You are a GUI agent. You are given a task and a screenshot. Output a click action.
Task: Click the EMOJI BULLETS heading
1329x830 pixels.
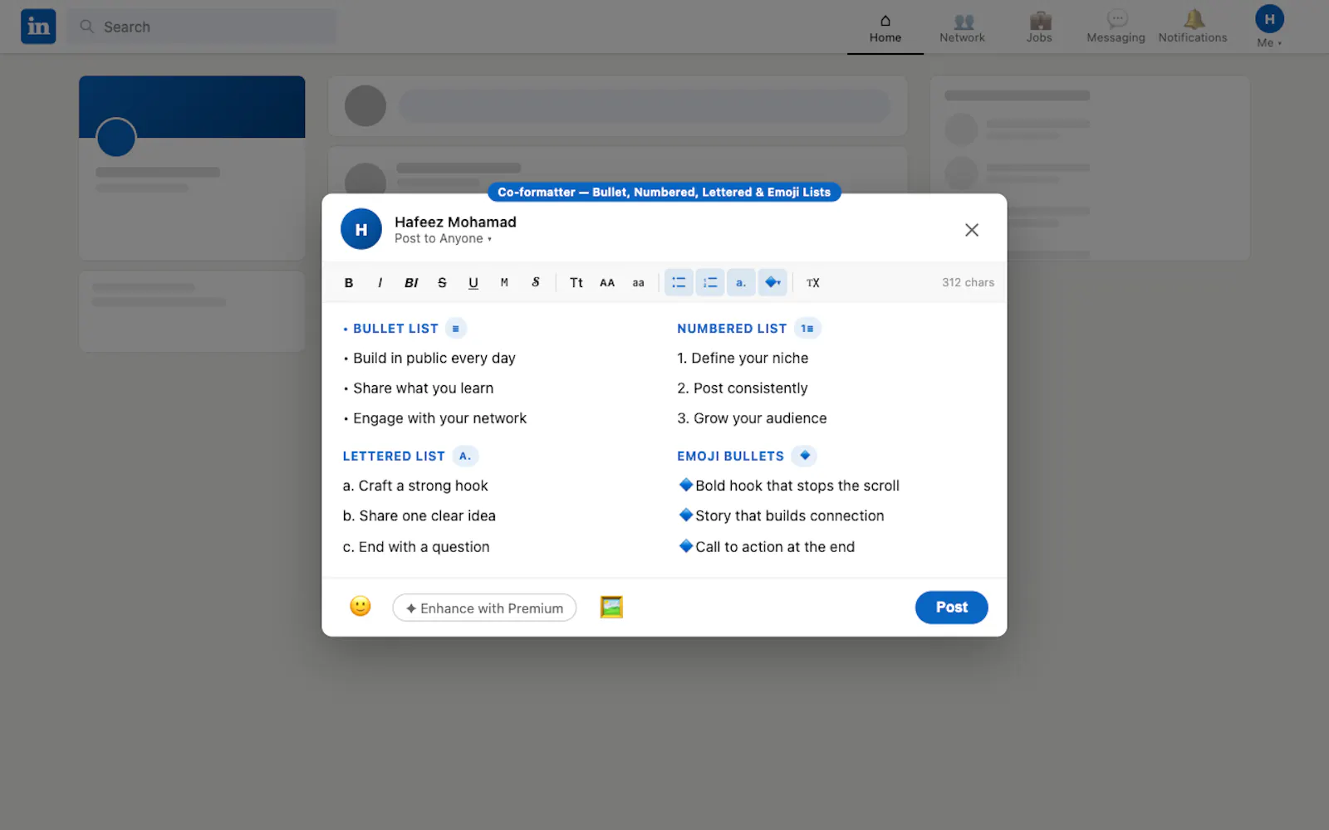click(x=730, y=456)
